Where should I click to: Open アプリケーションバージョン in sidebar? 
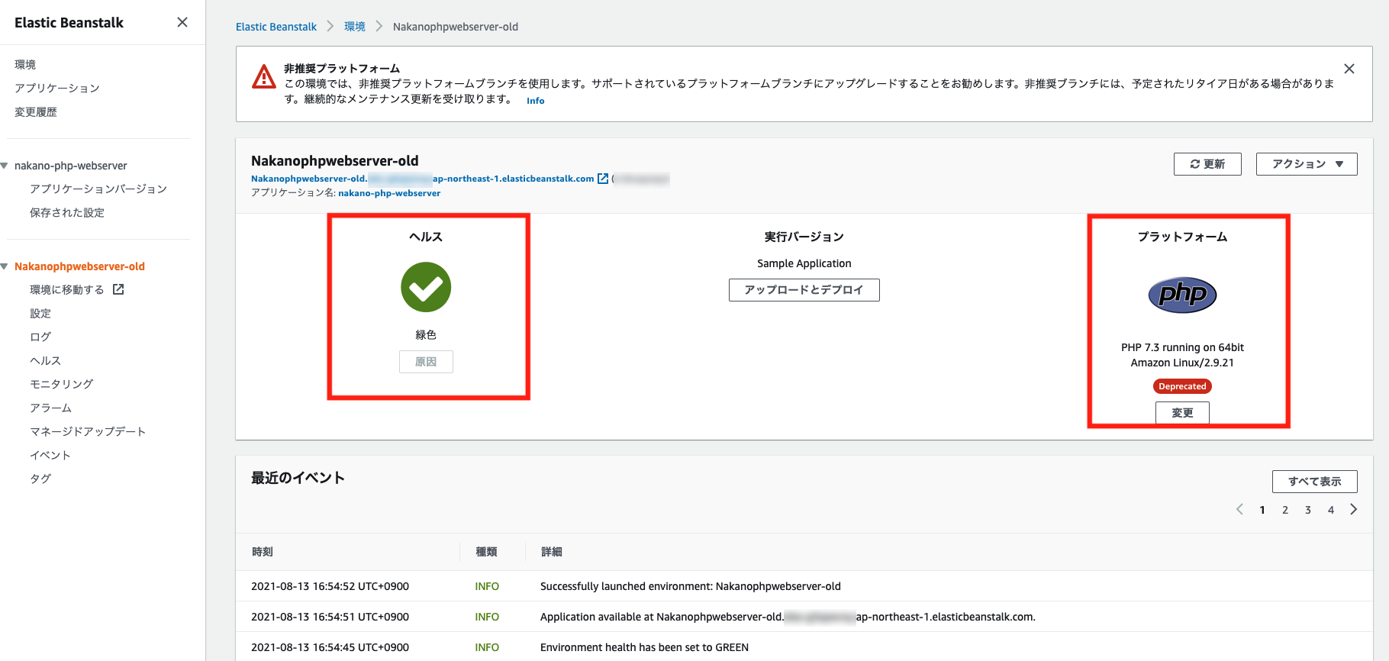click(x=98, y=189)
